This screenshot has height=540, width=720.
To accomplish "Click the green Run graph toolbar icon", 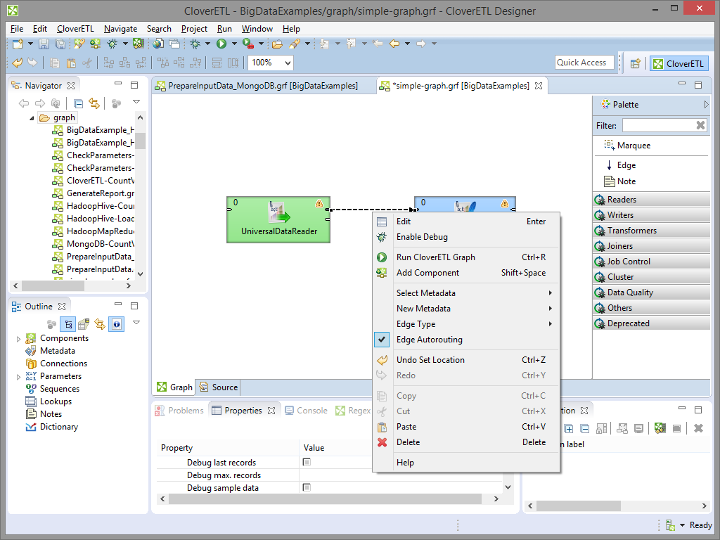I will pos(221,44).
